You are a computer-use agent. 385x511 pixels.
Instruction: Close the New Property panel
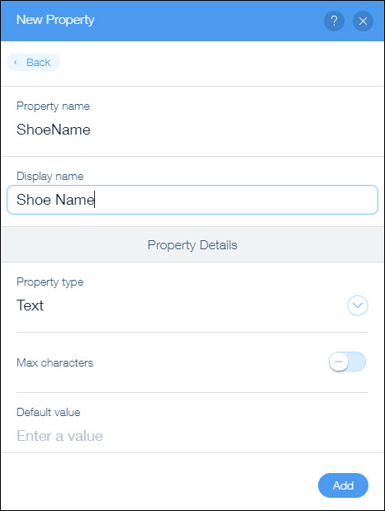(x=363, y=21)
